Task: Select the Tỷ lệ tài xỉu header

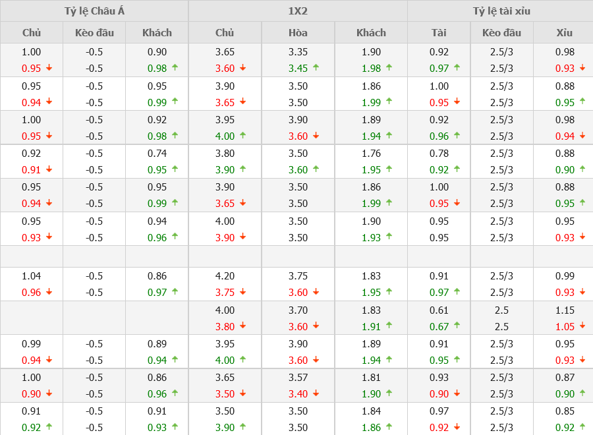Action: 501,11
